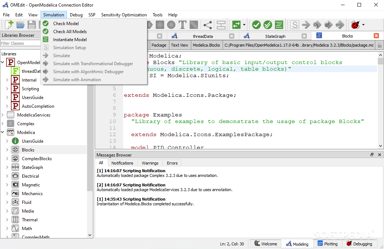Open a model file with the folder icon

(x=20, y=25)
